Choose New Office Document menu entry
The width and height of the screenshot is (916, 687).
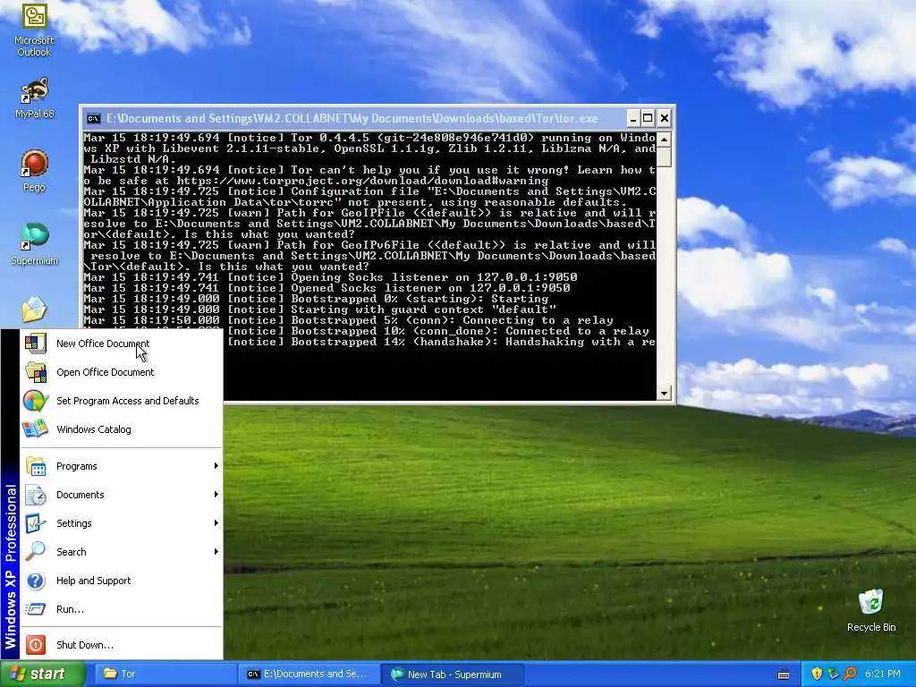click(x=122, y=343)
